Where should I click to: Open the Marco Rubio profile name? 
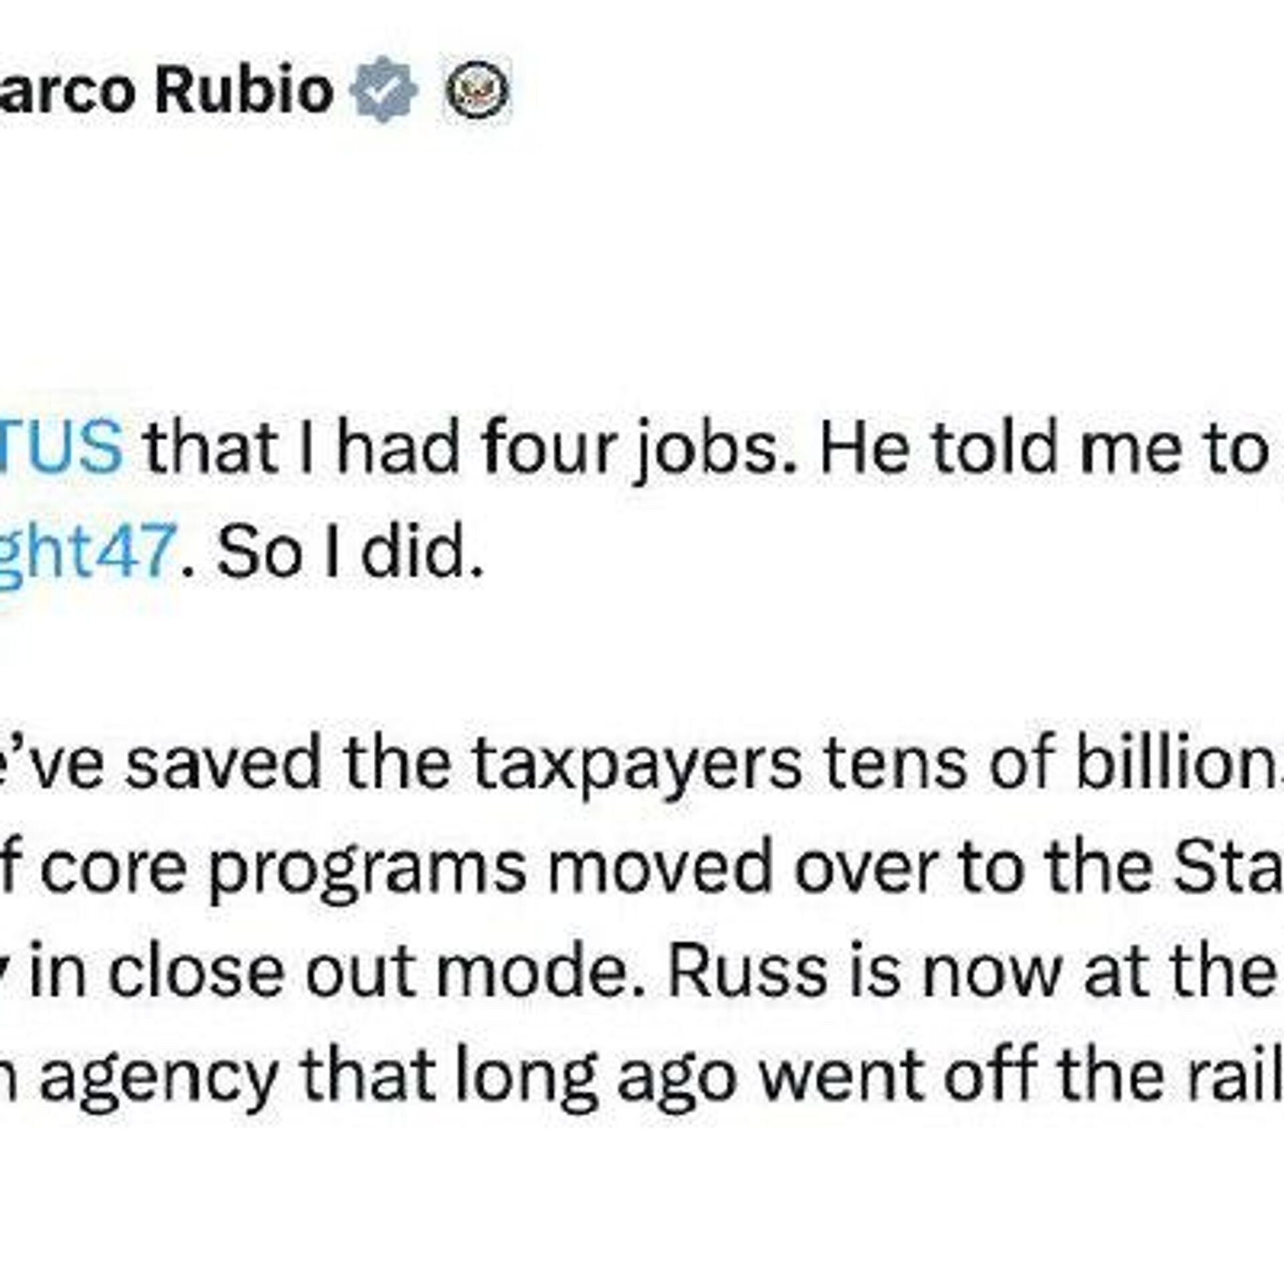167,89
